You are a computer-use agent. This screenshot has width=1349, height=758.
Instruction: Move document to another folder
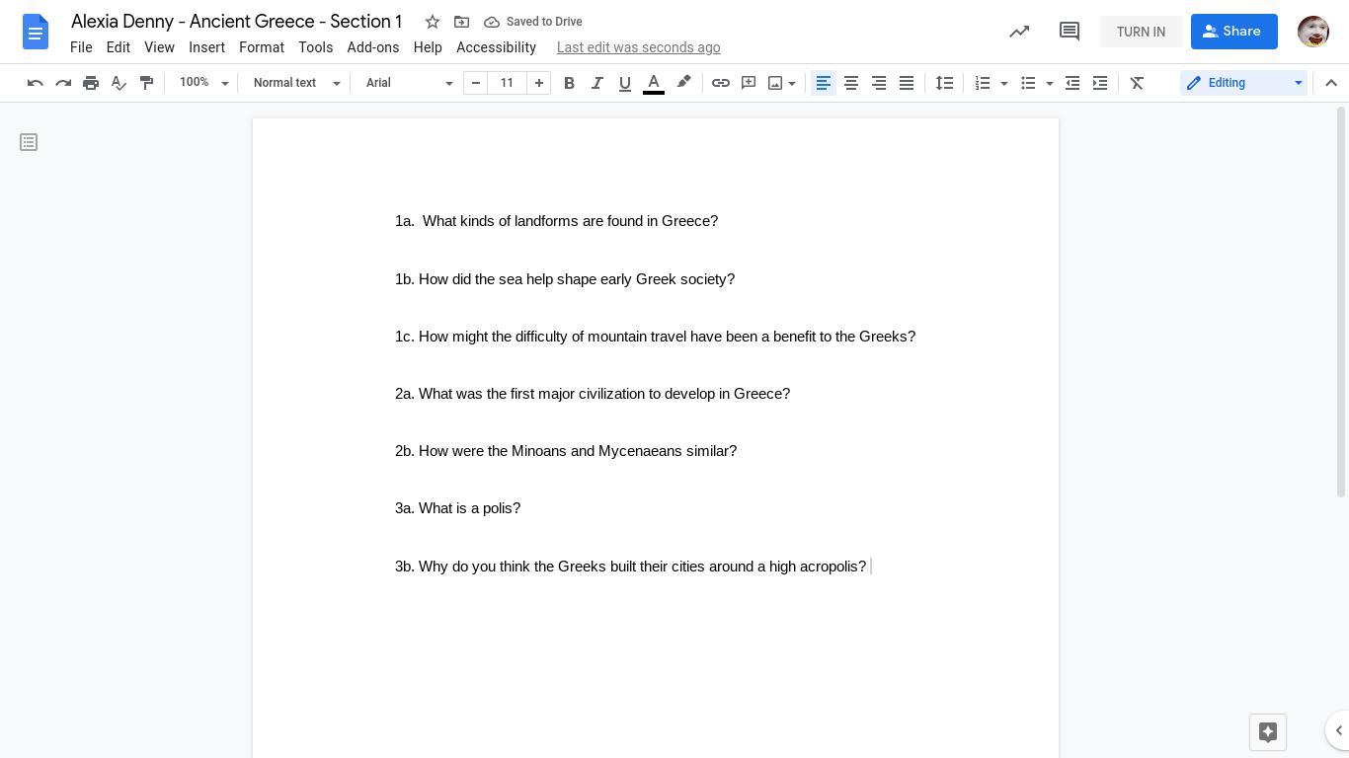click(461, 22)
